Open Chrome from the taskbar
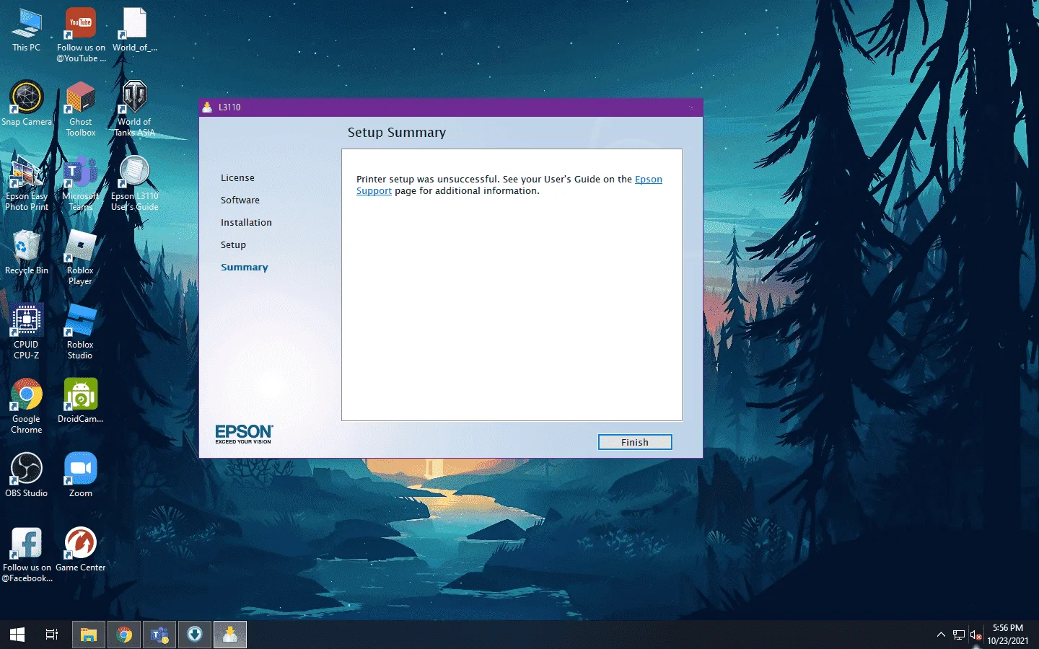This screenshot has width=1039, height=649. tap(124, 635)
